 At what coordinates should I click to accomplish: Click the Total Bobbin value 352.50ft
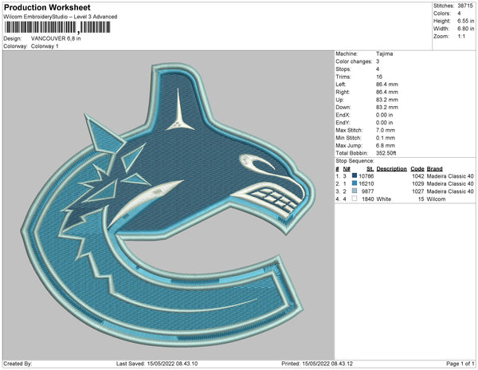386,153
